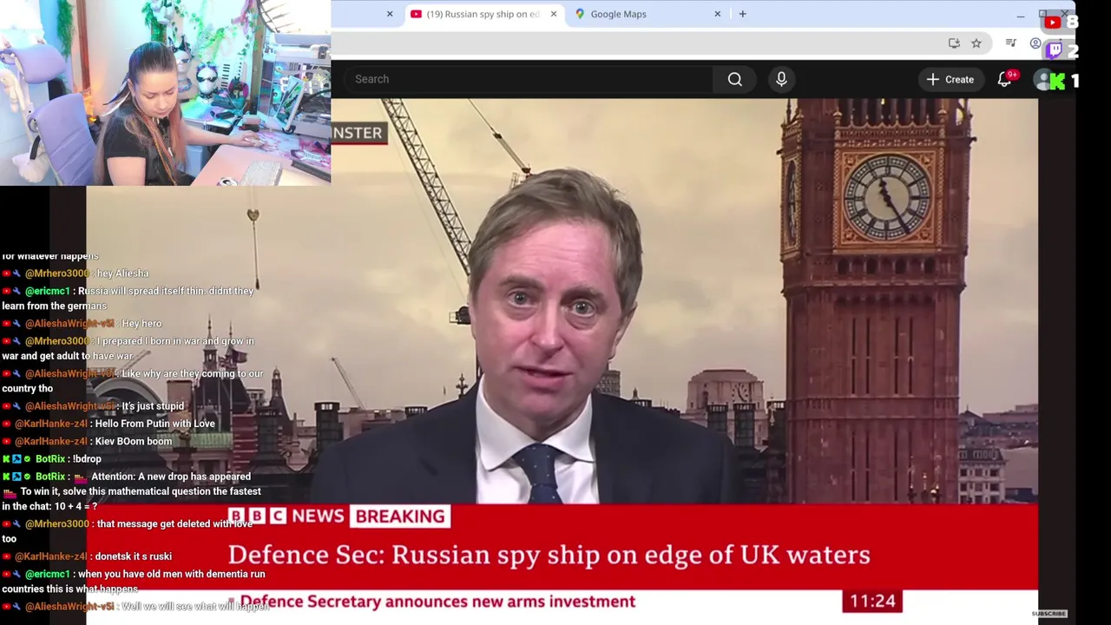Click the YouTube Search input field

click(x=529, y=79)
